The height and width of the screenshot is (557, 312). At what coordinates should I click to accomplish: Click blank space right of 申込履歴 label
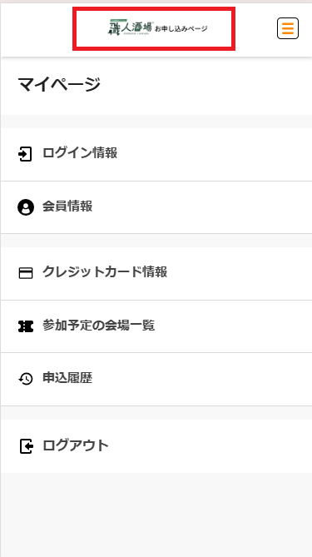coord(202,379)
